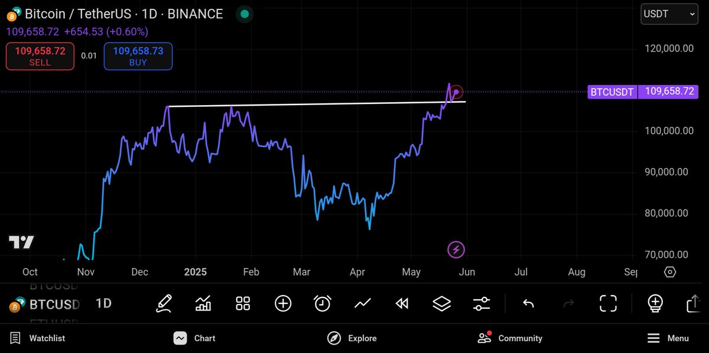Open the price scale settings hexagon icon
The width and height of the screenshot is (709, 353).
[x=670, y=272]
